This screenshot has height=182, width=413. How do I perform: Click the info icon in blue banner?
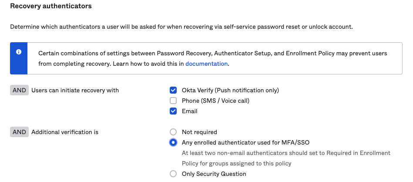tap(19, 52)
